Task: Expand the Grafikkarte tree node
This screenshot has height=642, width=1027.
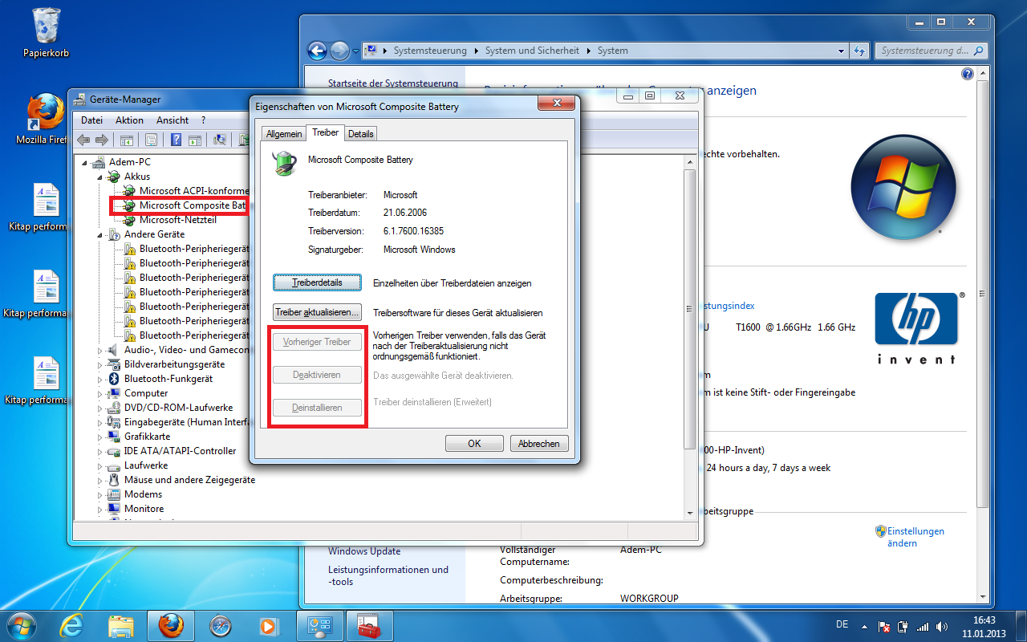Action: (x=101, y=437)
